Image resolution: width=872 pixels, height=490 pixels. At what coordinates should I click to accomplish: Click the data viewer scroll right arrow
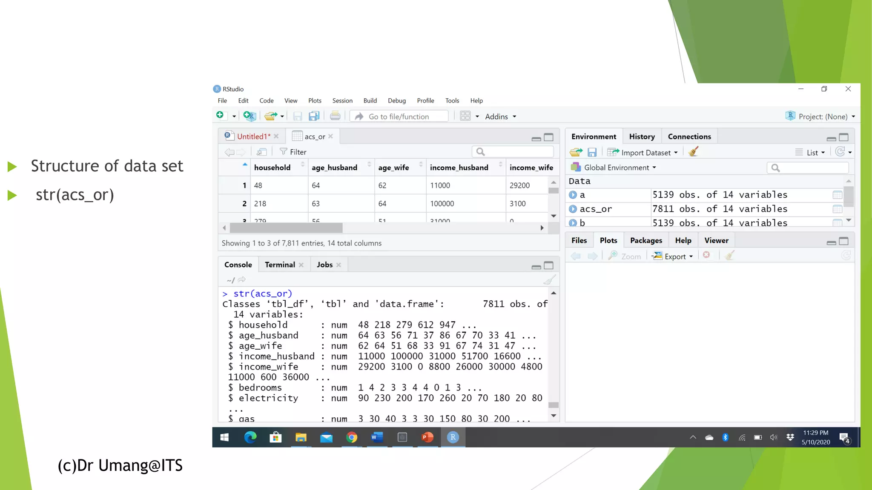click(542, 228)
